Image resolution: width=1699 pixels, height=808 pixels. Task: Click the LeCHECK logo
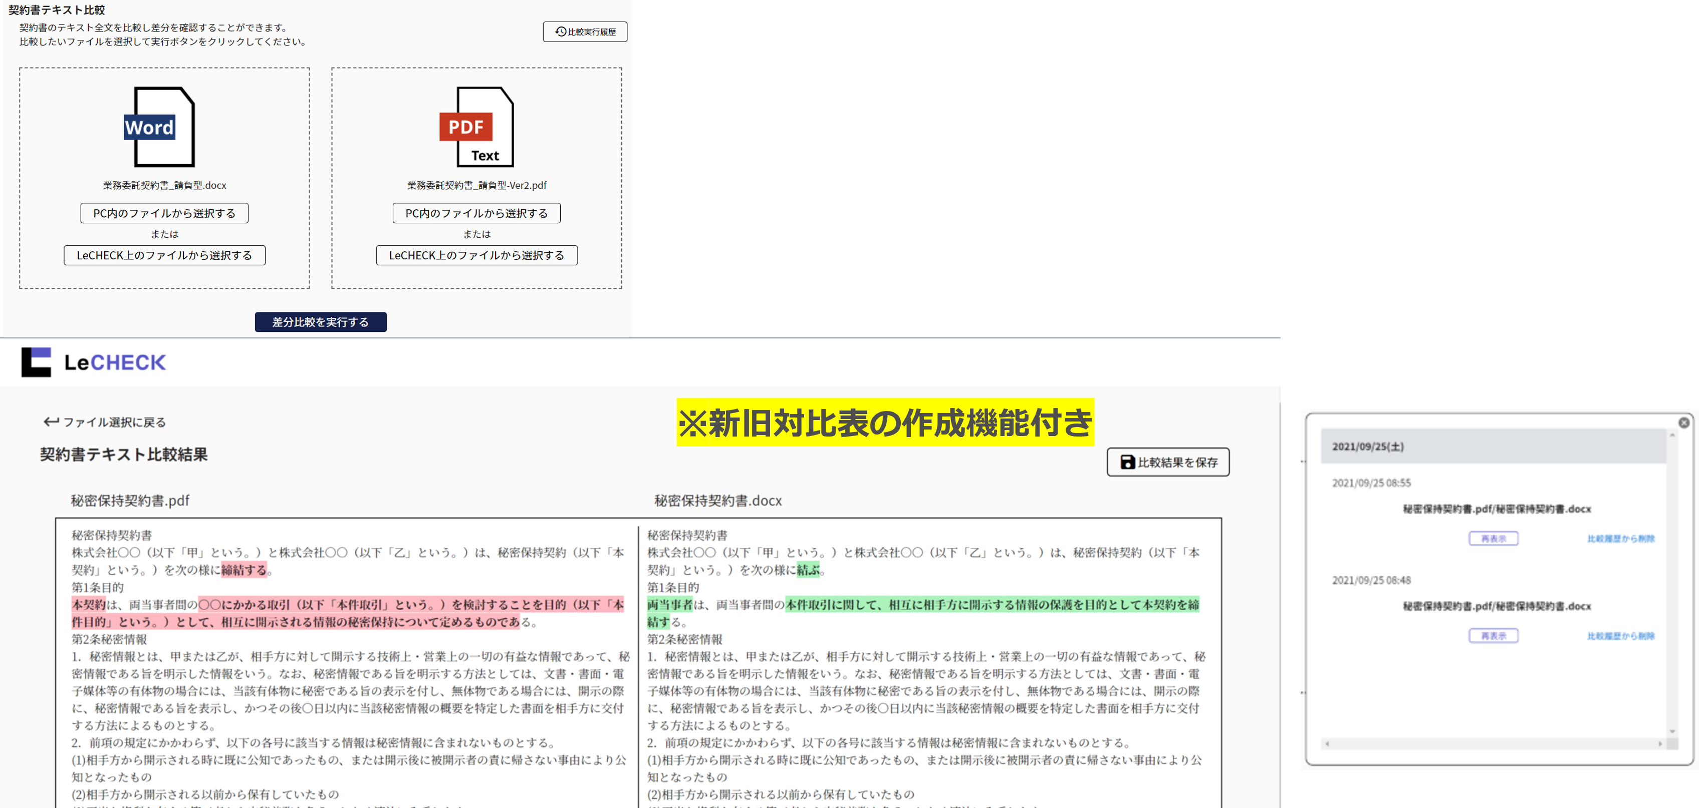pyautogui.click(x=94, y=362)
